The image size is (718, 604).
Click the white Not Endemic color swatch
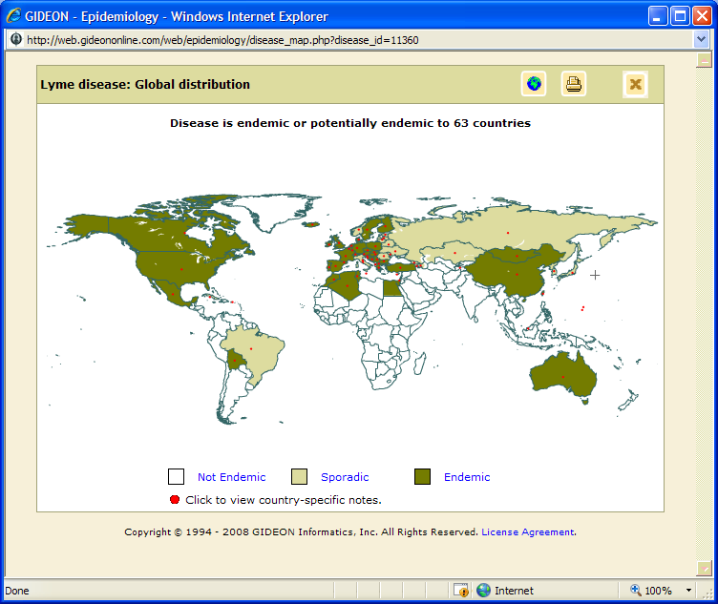(x=176, y=476)
